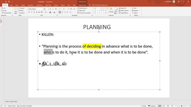Toggle Justify alignment

(67, 12)
